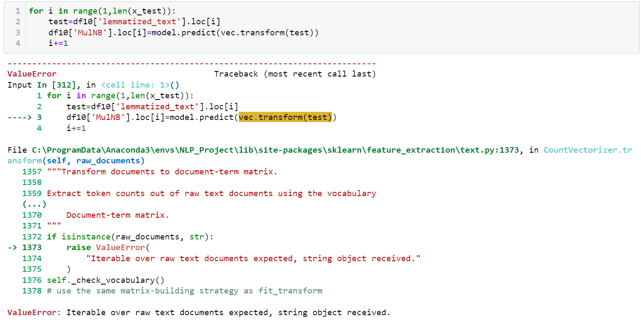Click code line 'test=df10['lemmatized_text'].loc[i]' in cell
This screenshot has width=641, height=336.
(134, 21)
